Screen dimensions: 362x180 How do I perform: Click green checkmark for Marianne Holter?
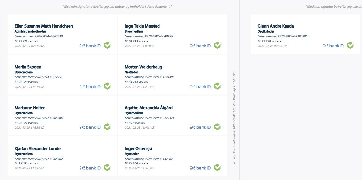(107, 127)
